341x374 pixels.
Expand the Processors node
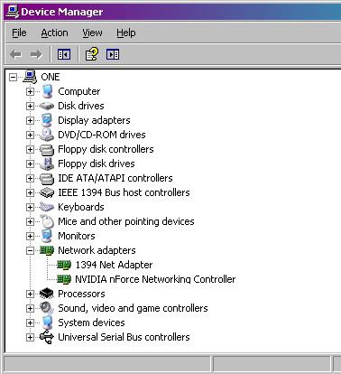click(30, 294)
